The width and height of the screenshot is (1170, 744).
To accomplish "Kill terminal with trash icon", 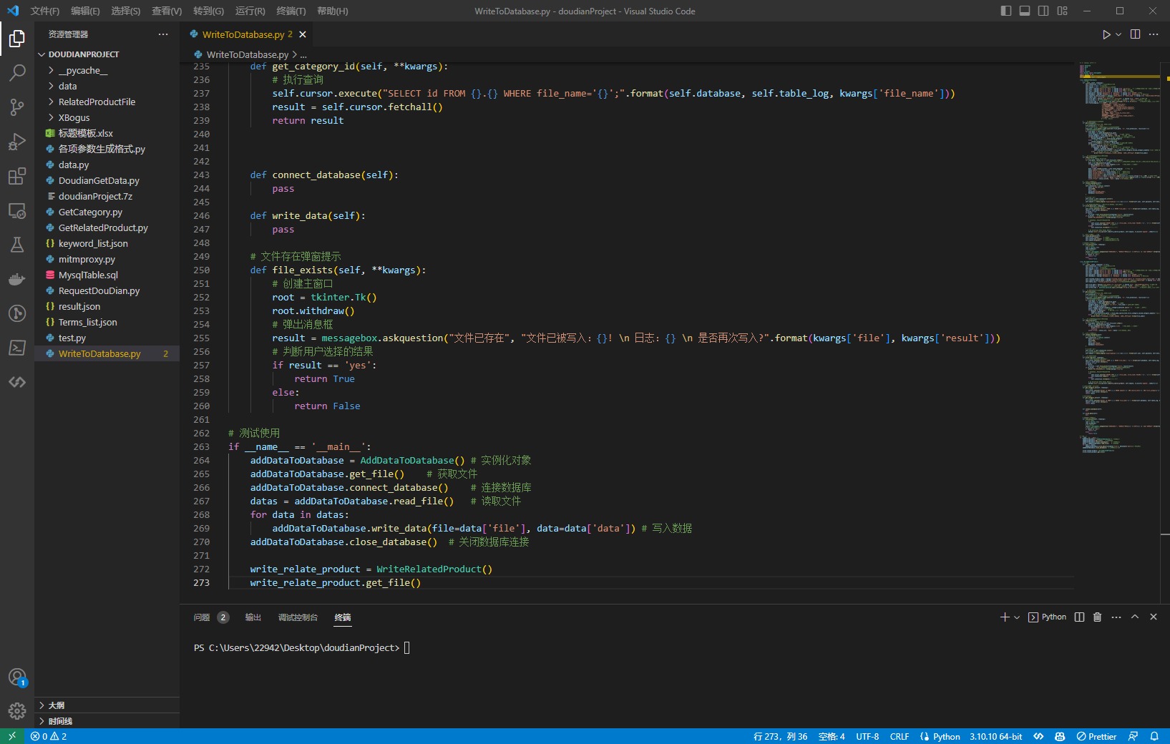I will coord(1098,617).
